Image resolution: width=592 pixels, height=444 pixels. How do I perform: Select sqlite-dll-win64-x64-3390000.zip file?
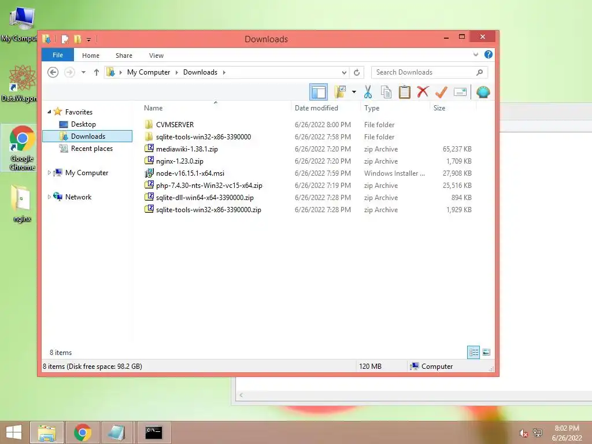(x=205, y=198)
